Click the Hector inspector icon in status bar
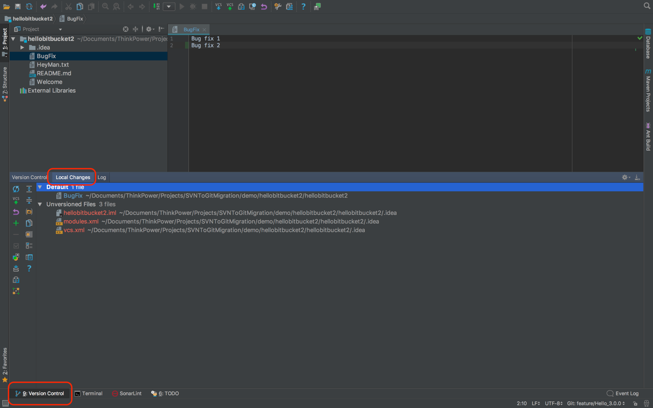The width and height of the screenshot is (653, 408). (x=647, y=404)
